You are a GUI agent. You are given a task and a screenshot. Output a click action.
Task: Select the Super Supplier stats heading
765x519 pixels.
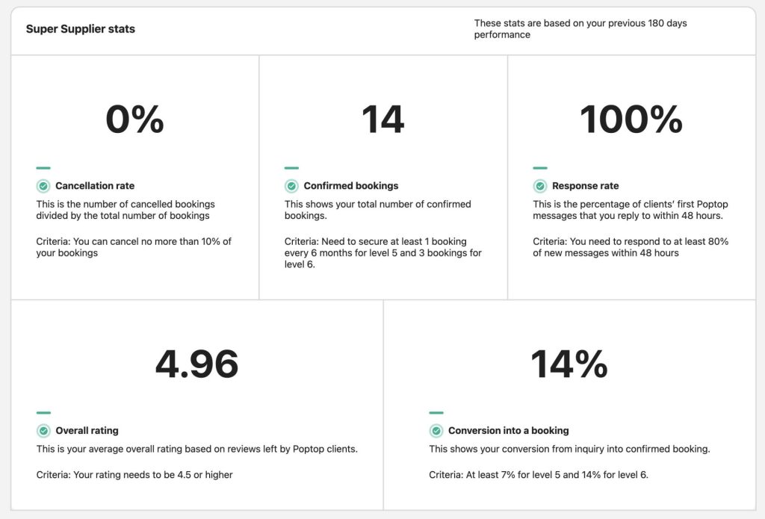(x=80, y=29)
